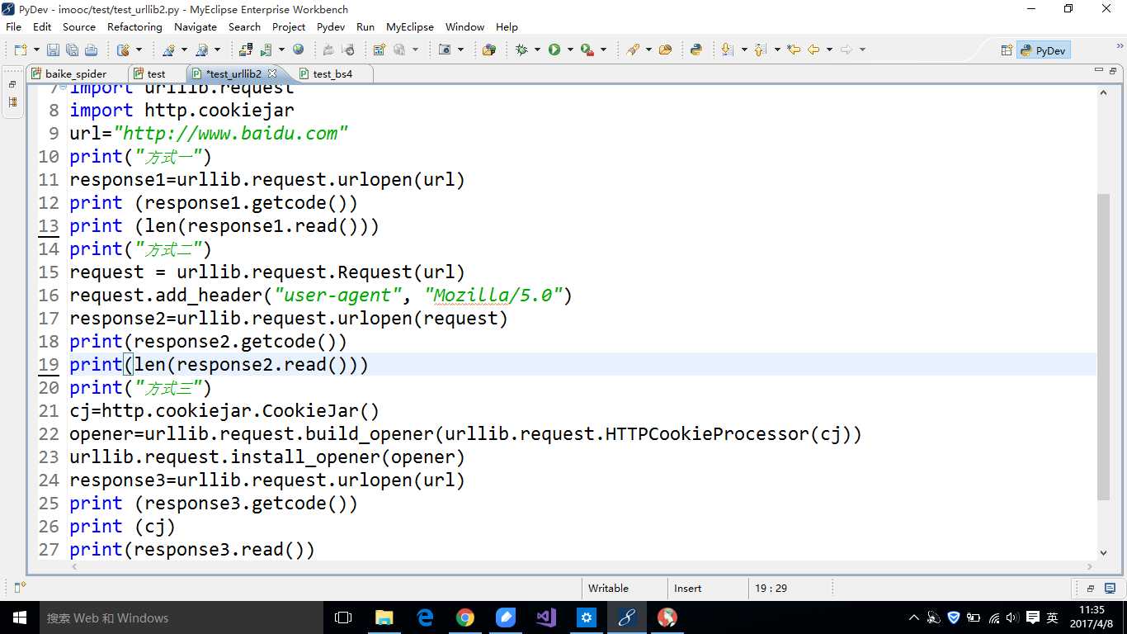The height and width of the screenshot is (634, 1127).
Task: Click the Next Annotation arrow icon
Action: (x=727, y=50)
